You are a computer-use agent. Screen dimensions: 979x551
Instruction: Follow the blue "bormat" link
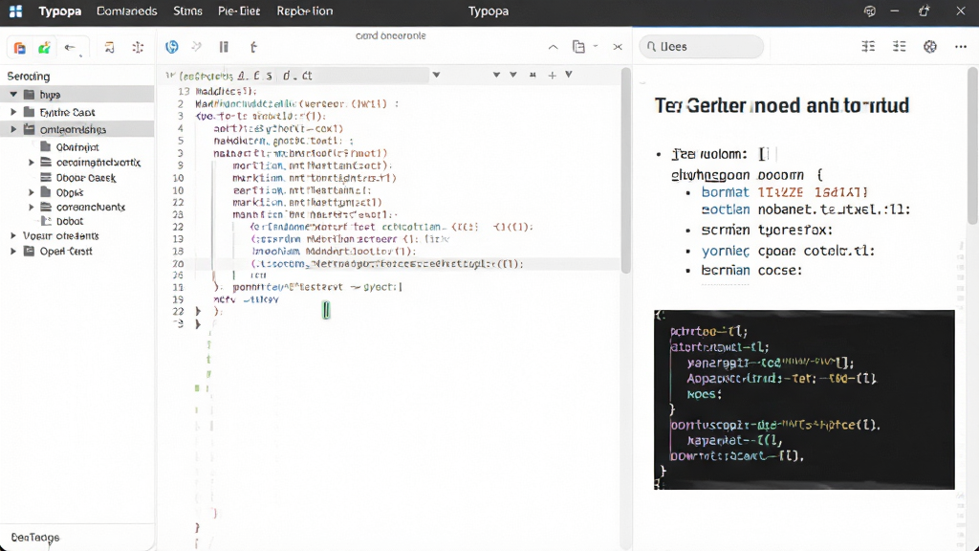[x=725, y=192]
